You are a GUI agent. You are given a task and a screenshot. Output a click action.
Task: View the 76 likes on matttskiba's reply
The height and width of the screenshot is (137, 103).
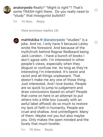tap(35, 130)
